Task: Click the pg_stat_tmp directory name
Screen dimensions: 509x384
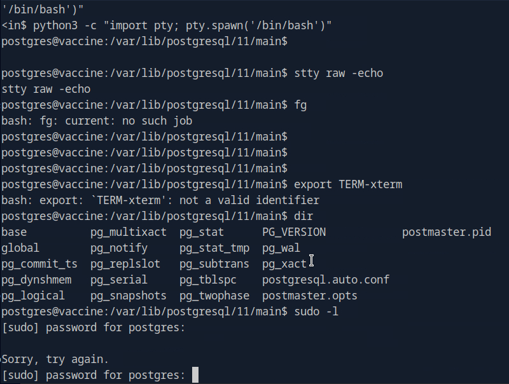Action: click(214, 248)
